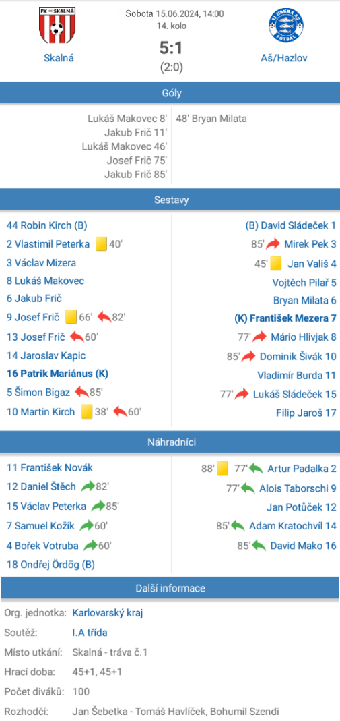Click yellow card icon beside Martin Kirch
This screenshot has height=721, width=340.
(87, 411)
